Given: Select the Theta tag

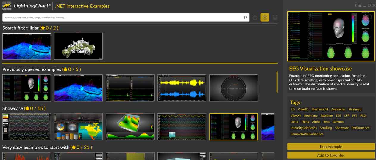Looking at the screenshot, I should tap(305, 122).
